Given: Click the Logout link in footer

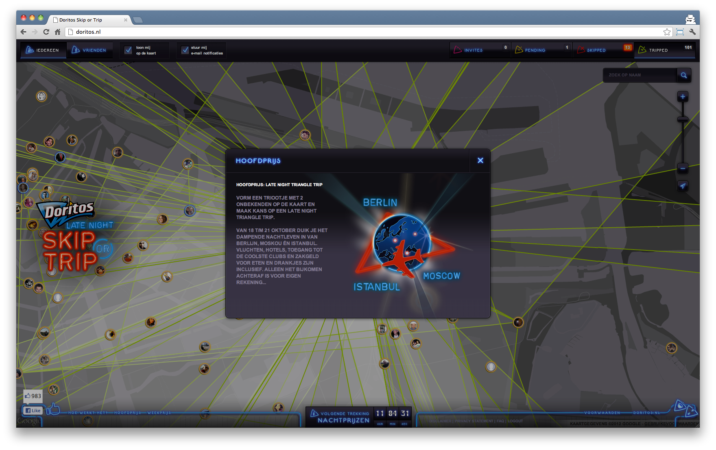Looking at the screenshot, I should tap(515, 421).
